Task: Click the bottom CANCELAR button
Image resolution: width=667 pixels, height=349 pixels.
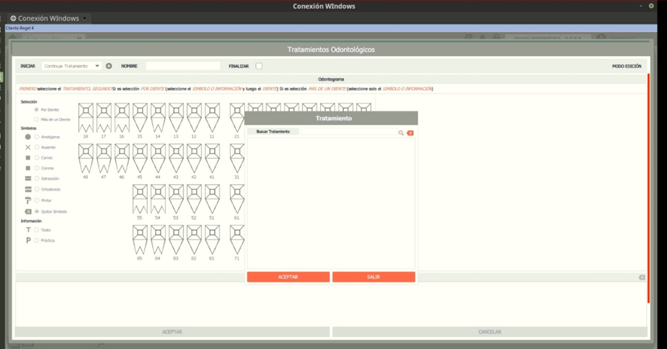Action: 490,331
